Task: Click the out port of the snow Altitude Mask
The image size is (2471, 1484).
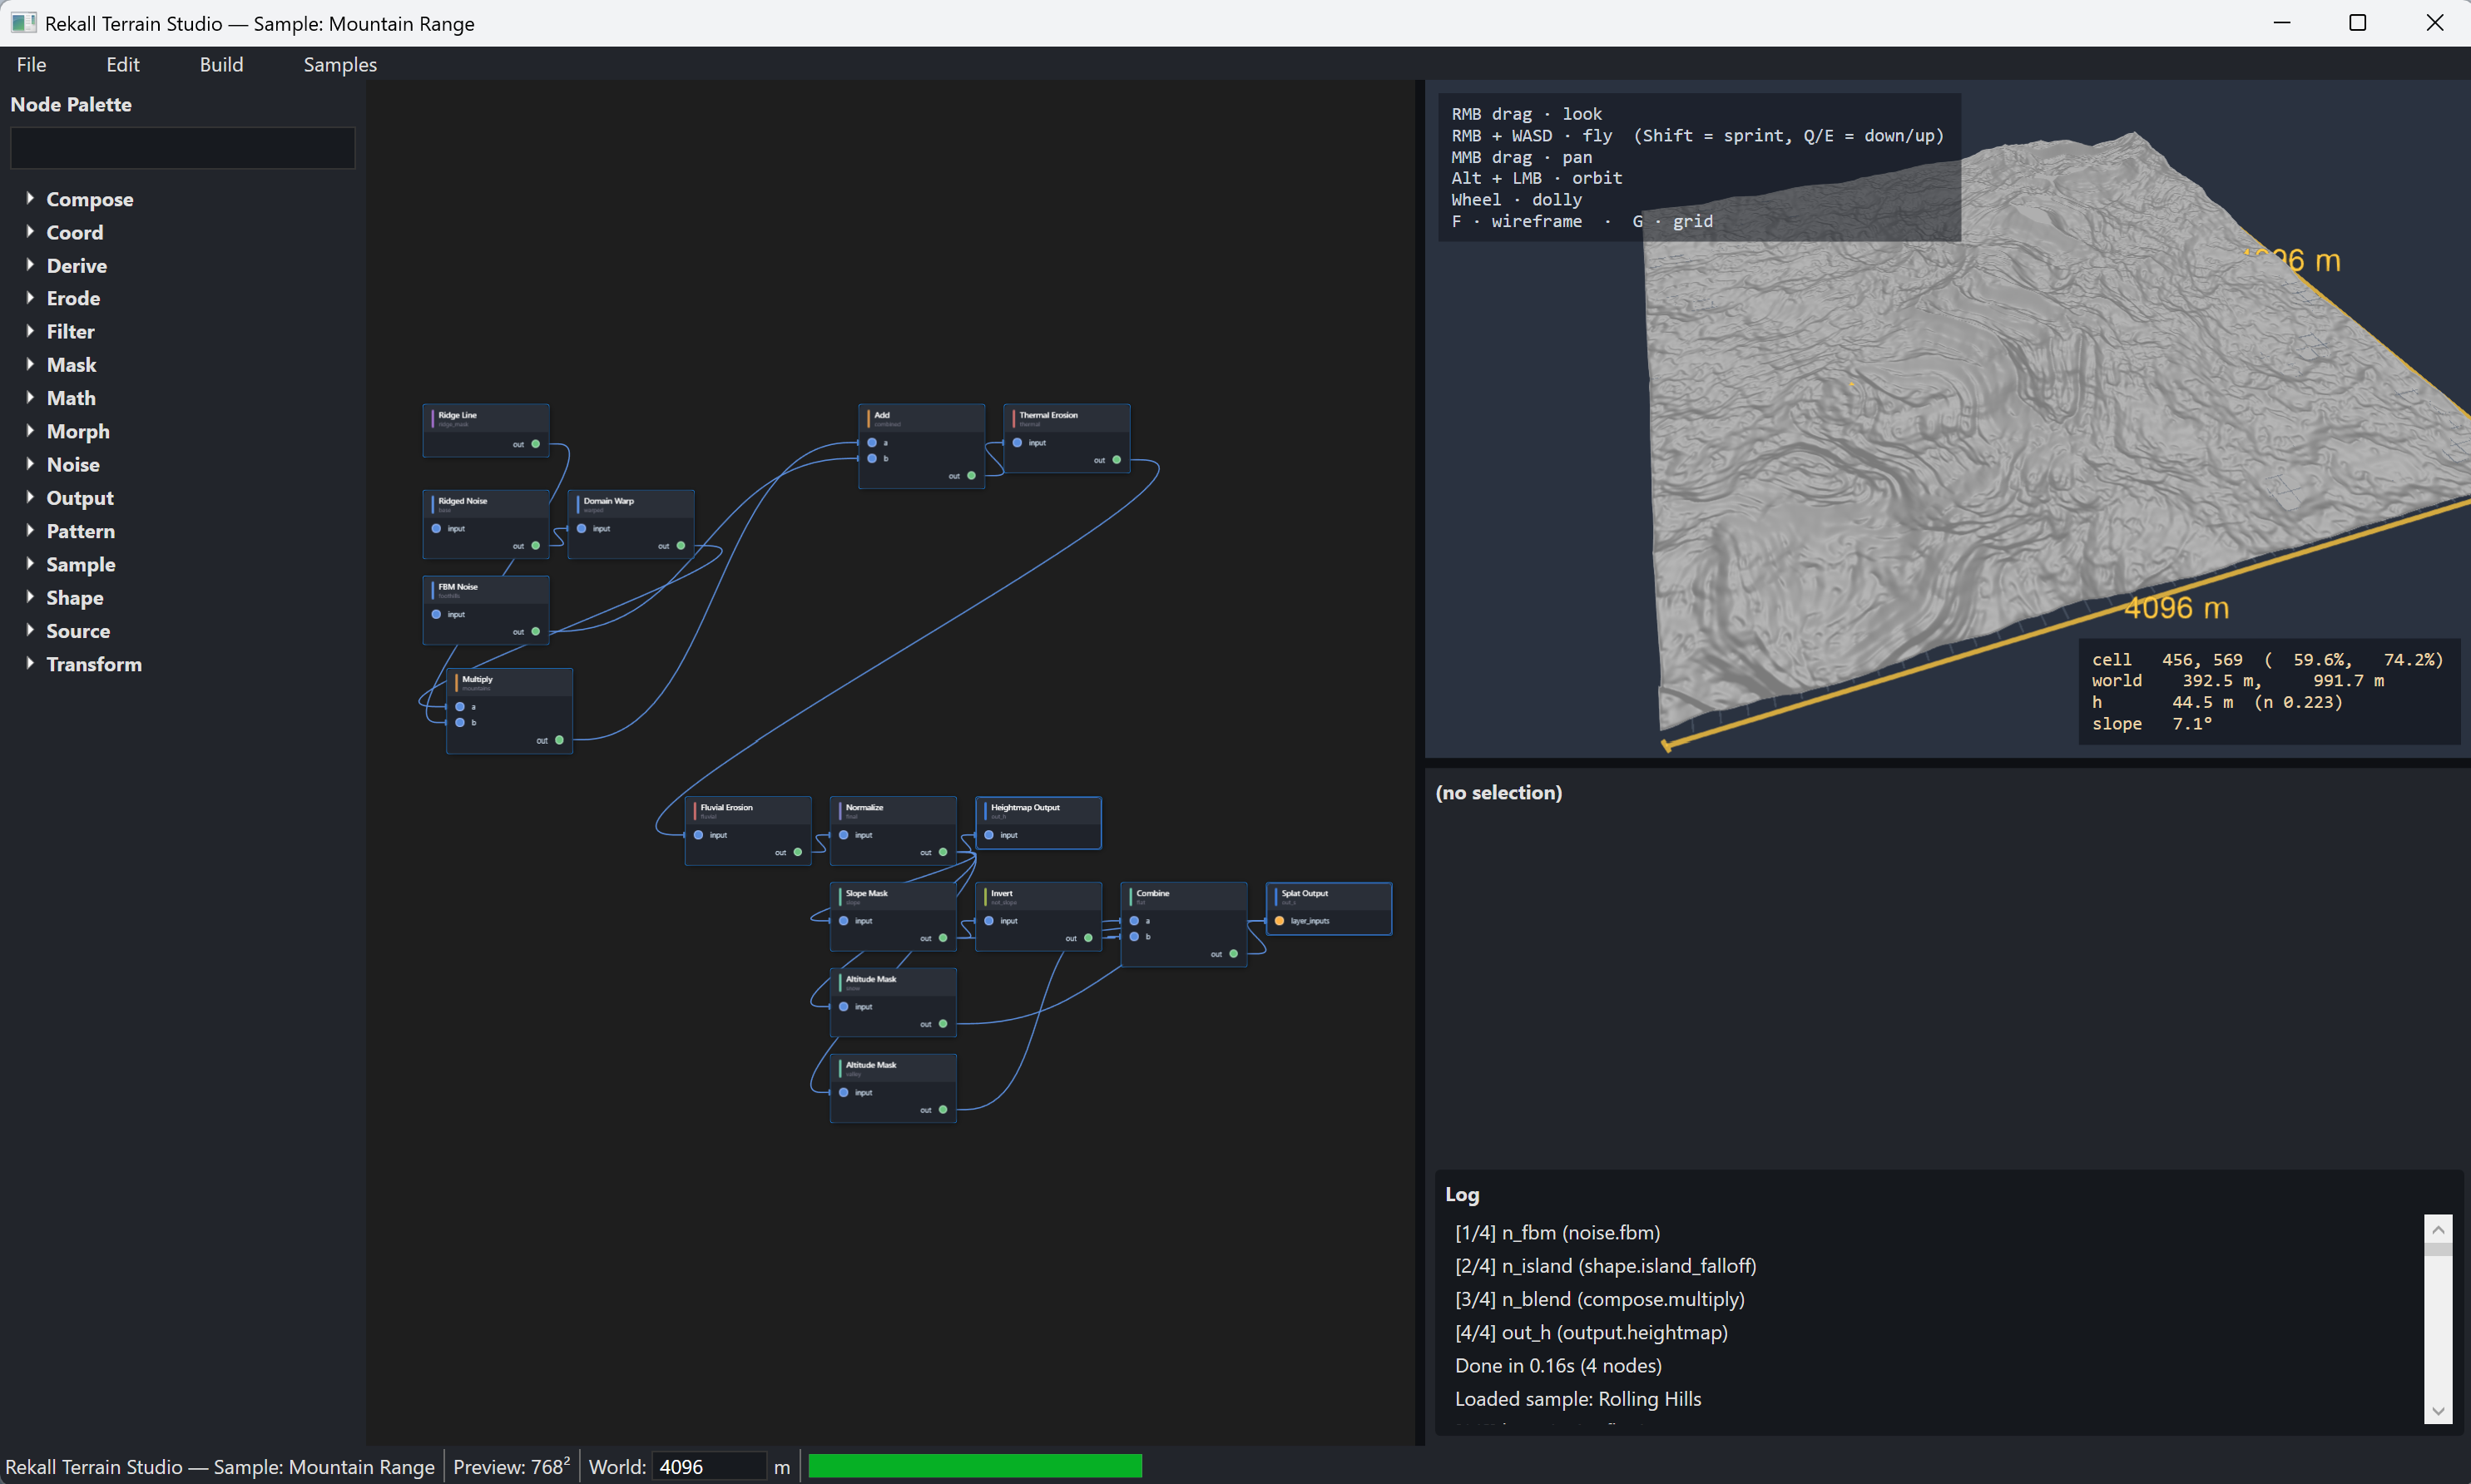Action: (943, 1024)
